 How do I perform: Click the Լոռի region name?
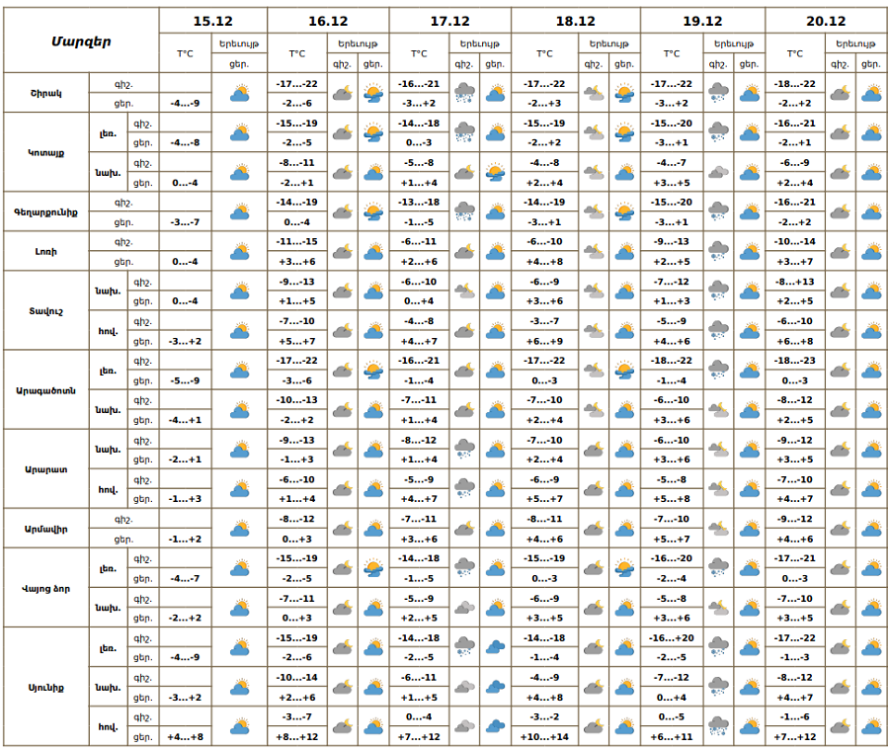click(45, 251)
